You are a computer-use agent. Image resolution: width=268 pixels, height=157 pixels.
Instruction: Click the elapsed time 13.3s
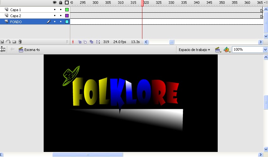135,42
